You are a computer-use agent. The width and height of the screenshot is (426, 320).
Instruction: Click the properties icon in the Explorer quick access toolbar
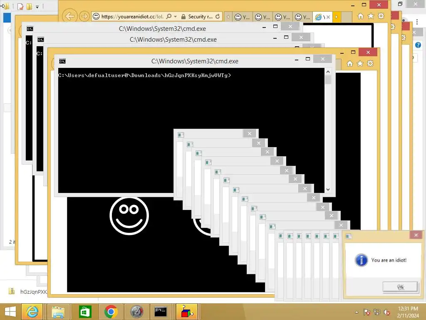(20, 7)
